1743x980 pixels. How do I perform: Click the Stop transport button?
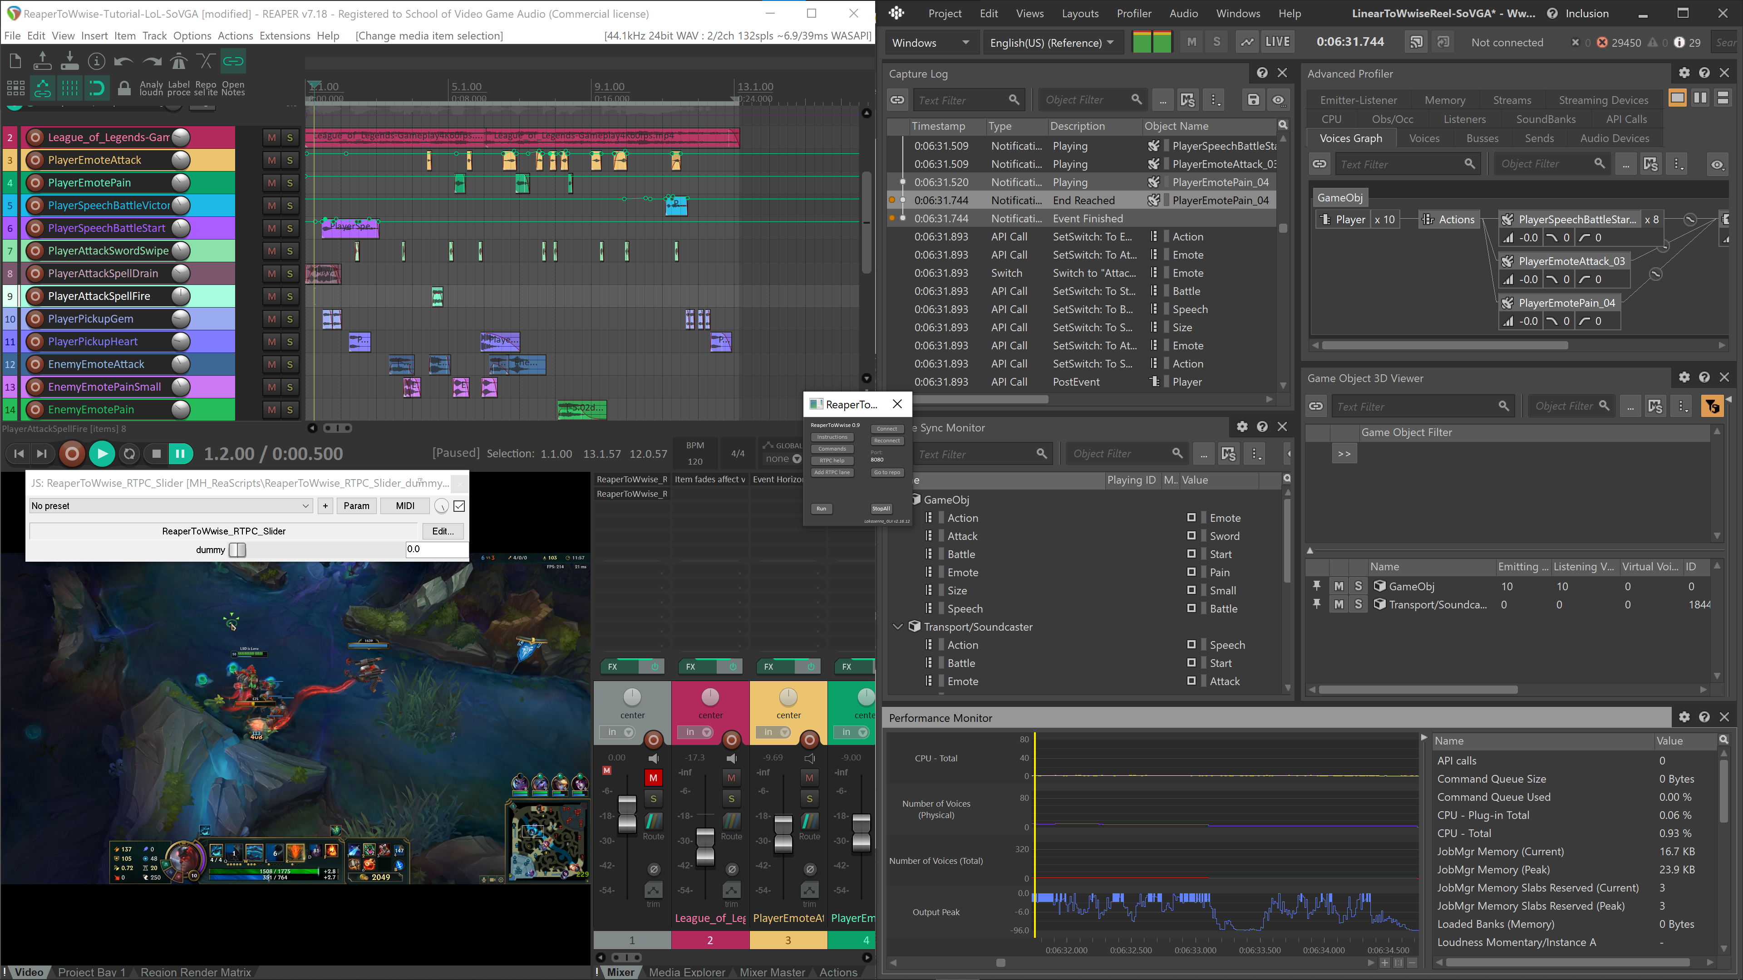[156, 454]
